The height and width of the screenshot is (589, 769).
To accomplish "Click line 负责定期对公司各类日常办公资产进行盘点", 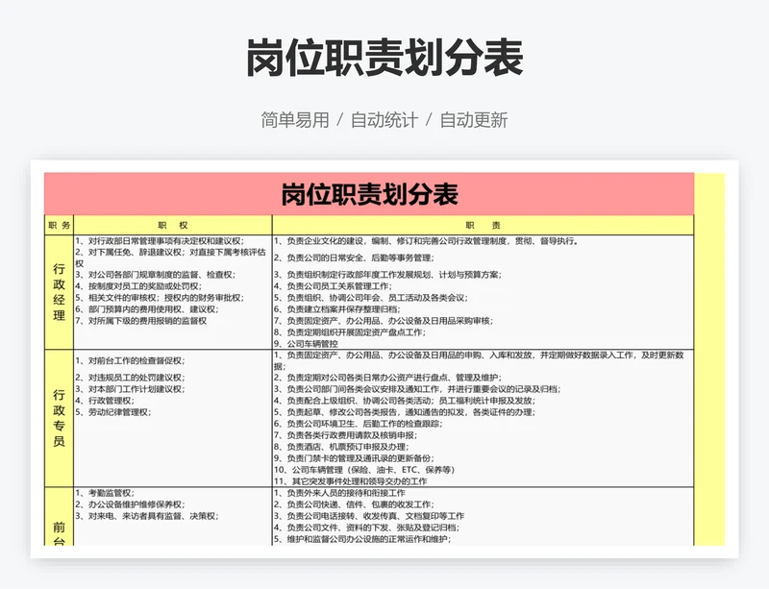I will 388,378.
